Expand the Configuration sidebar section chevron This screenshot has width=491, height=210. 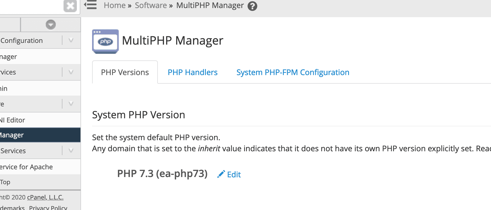tap(71, 40)
